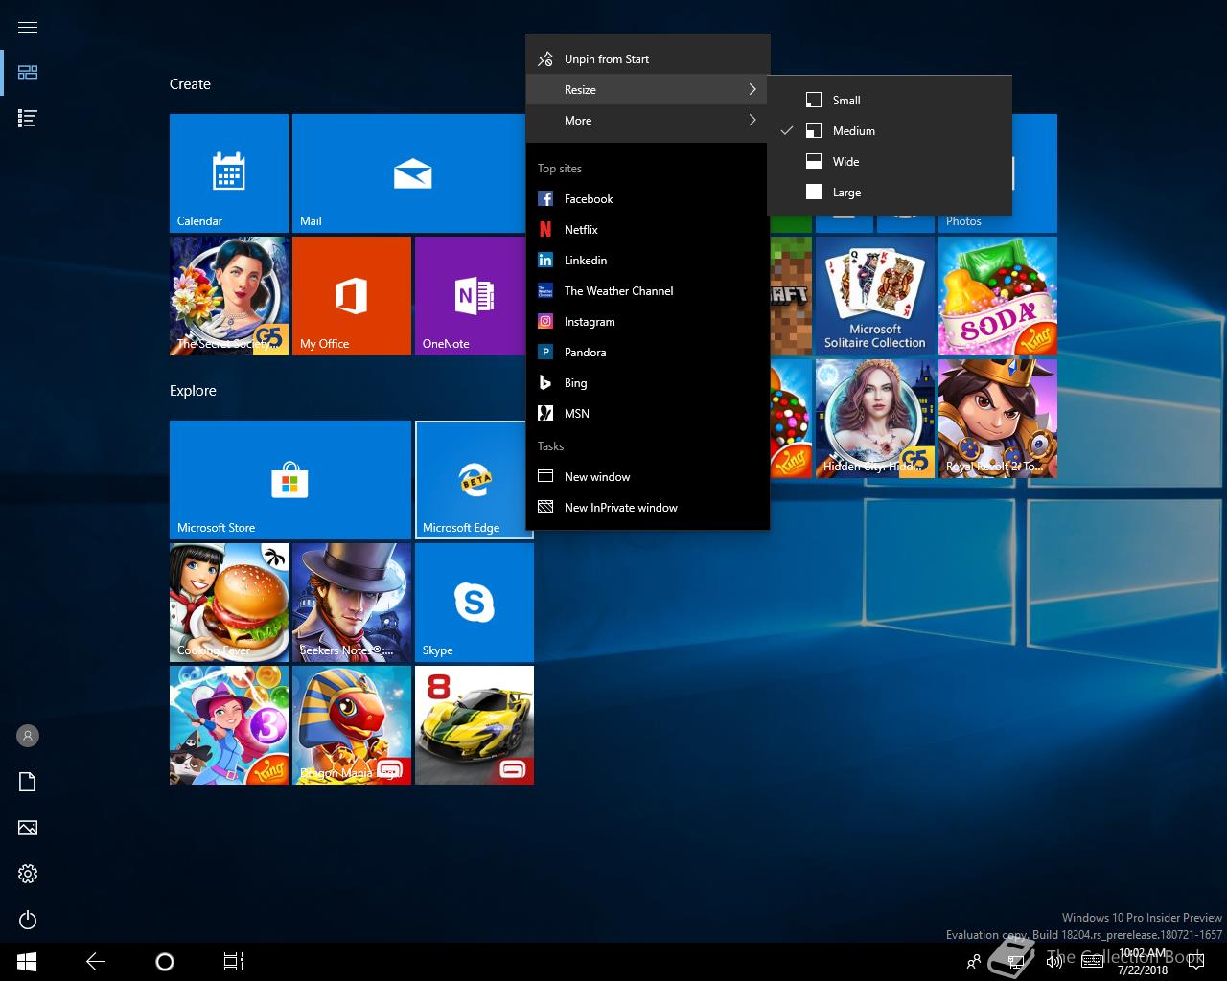Open Settings gear in Start sidebar
The width and height of the screenshot is (1227, 981).
coord(28,874)
